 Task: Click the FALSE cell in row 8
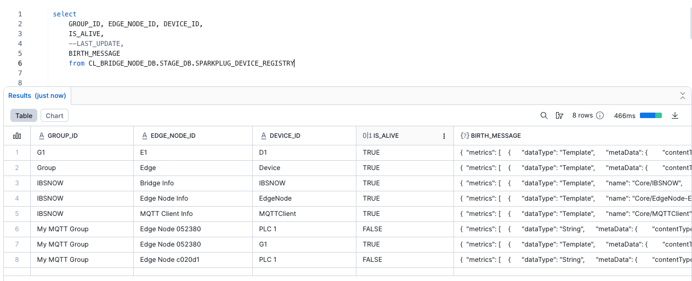click(372, 260)
